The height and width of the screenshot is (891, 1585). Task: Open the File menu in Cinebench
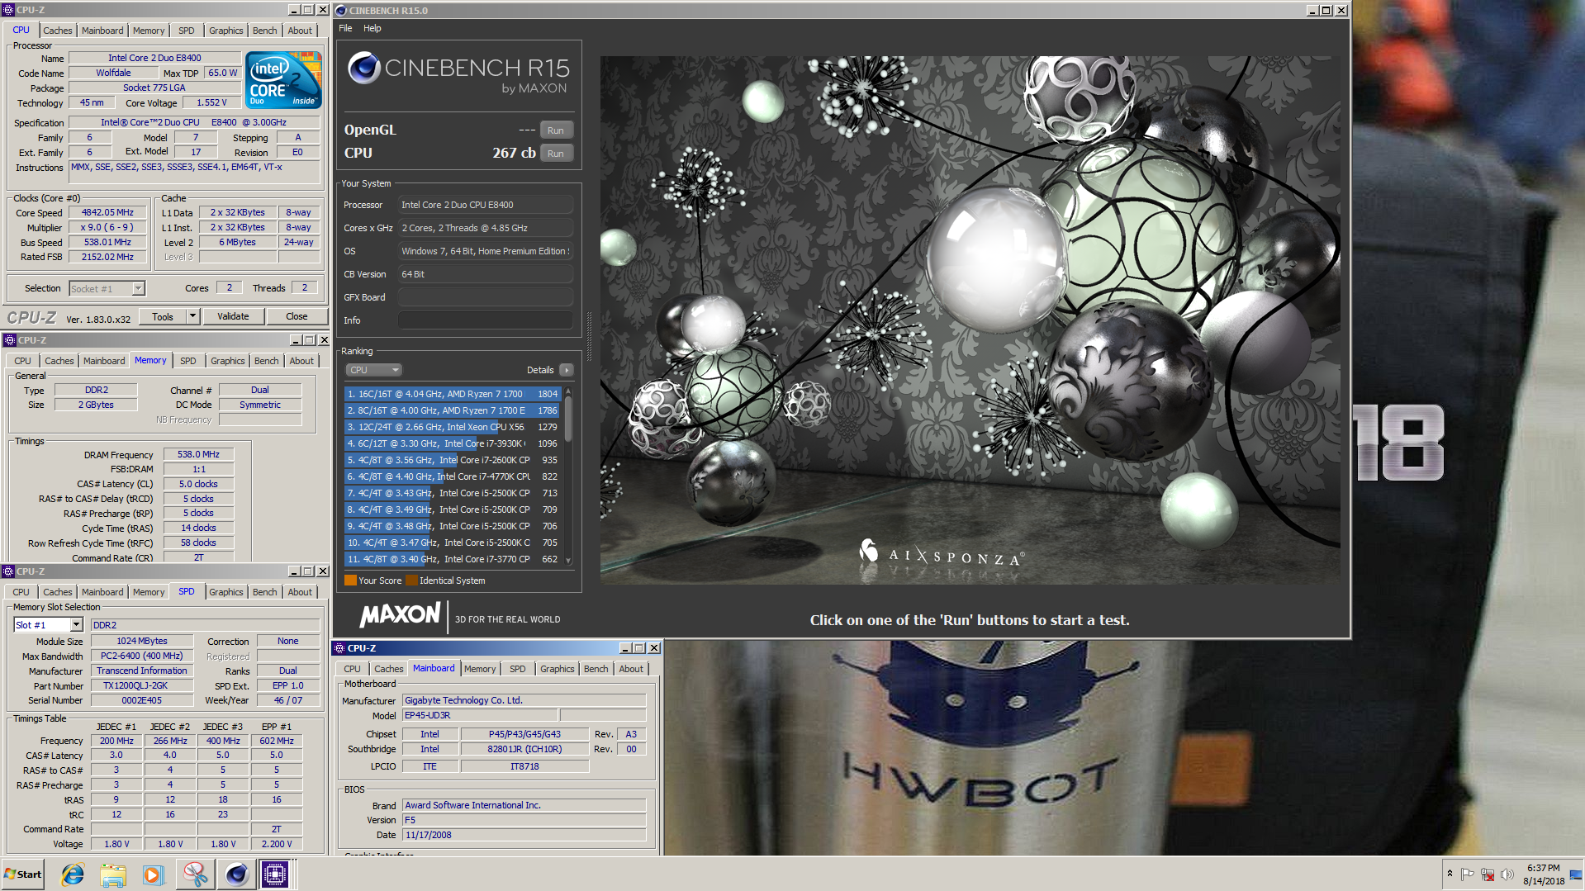click(345, 28)
